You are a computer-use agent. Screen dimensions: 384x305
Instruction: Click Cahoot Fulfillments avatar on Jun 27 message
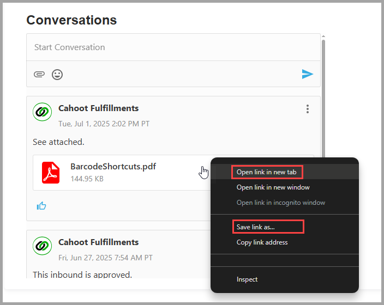(43, 246)
